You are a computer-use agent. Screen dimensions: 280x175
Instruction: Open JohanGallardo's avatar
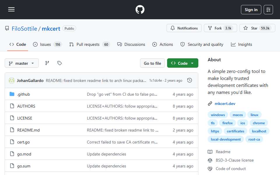click(12, 80)
